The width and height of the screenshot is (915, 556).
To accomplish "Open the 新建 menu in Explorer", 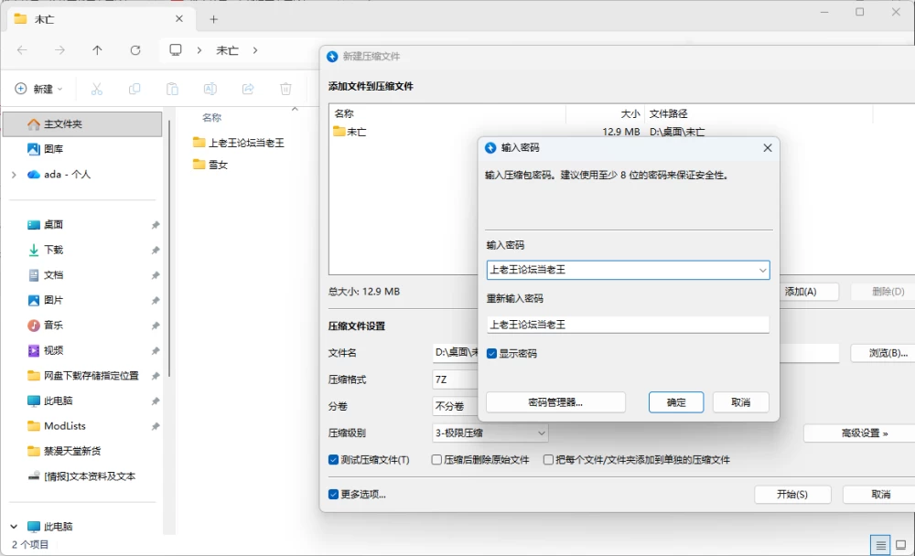I will click(x=38, y=89).
